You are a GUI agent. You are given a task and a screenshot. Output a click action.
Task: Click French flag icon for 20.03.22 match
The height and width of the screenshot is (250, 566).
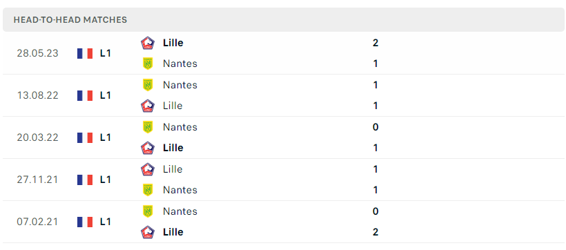click(x=85, y=137)
